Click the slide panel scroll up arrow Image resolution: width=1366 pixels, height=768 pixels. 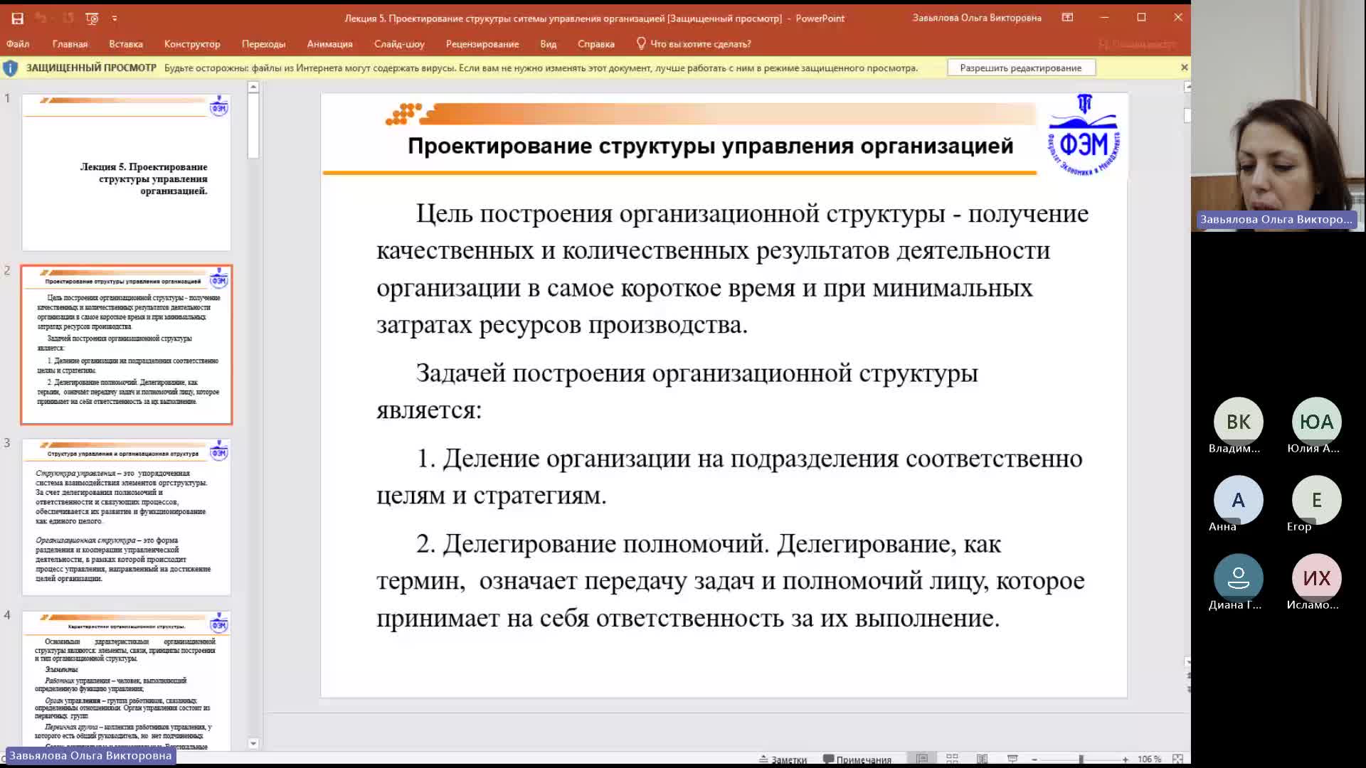(x=253, y=87)
